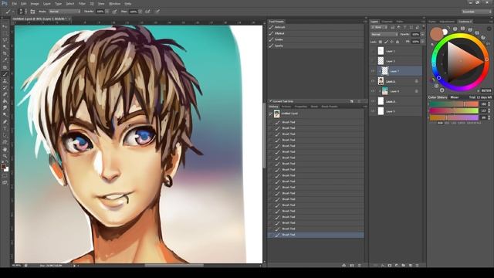Screen dimensions: 494x278
Task: Click the delete layer trash icon
Action: (x=418, y=266)
